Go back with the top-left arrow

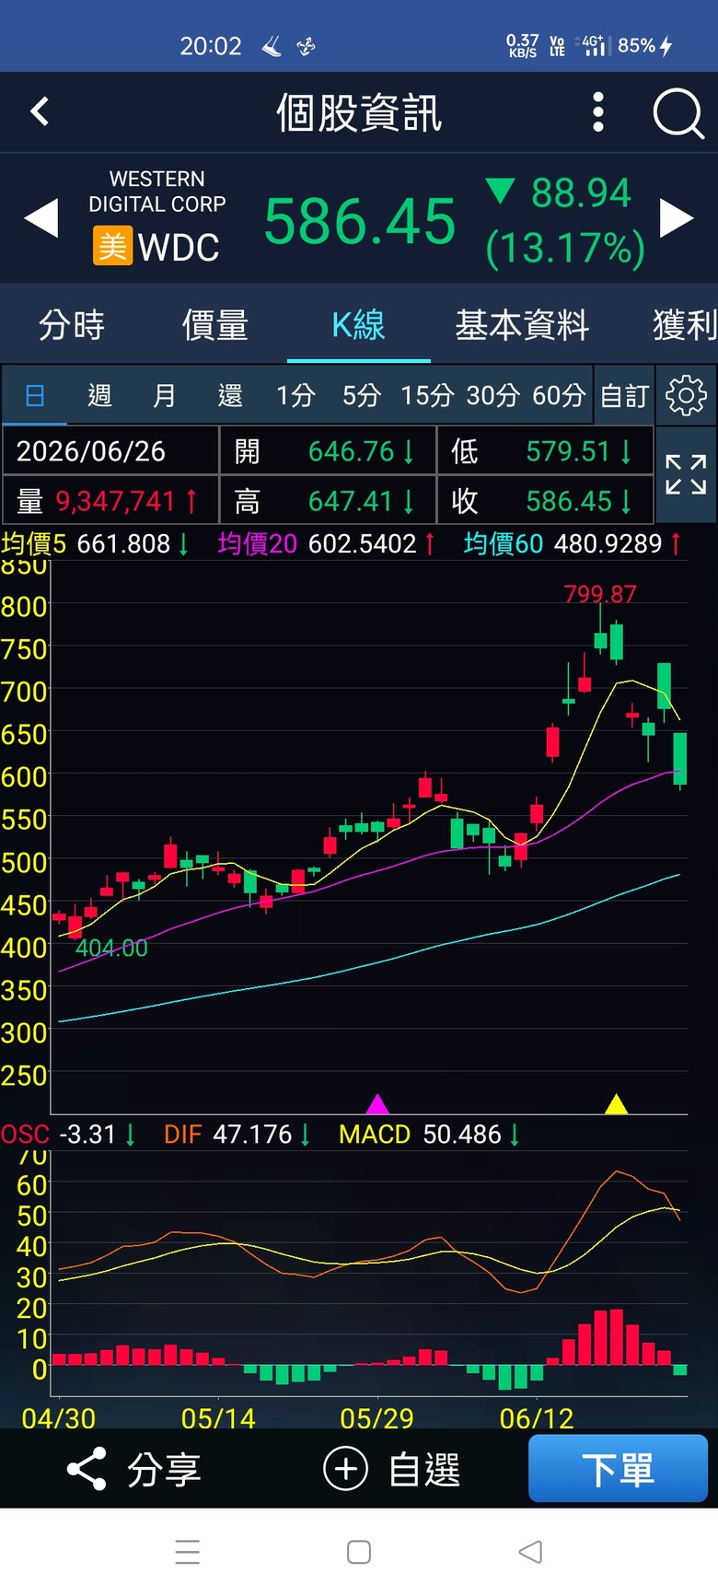40,112
